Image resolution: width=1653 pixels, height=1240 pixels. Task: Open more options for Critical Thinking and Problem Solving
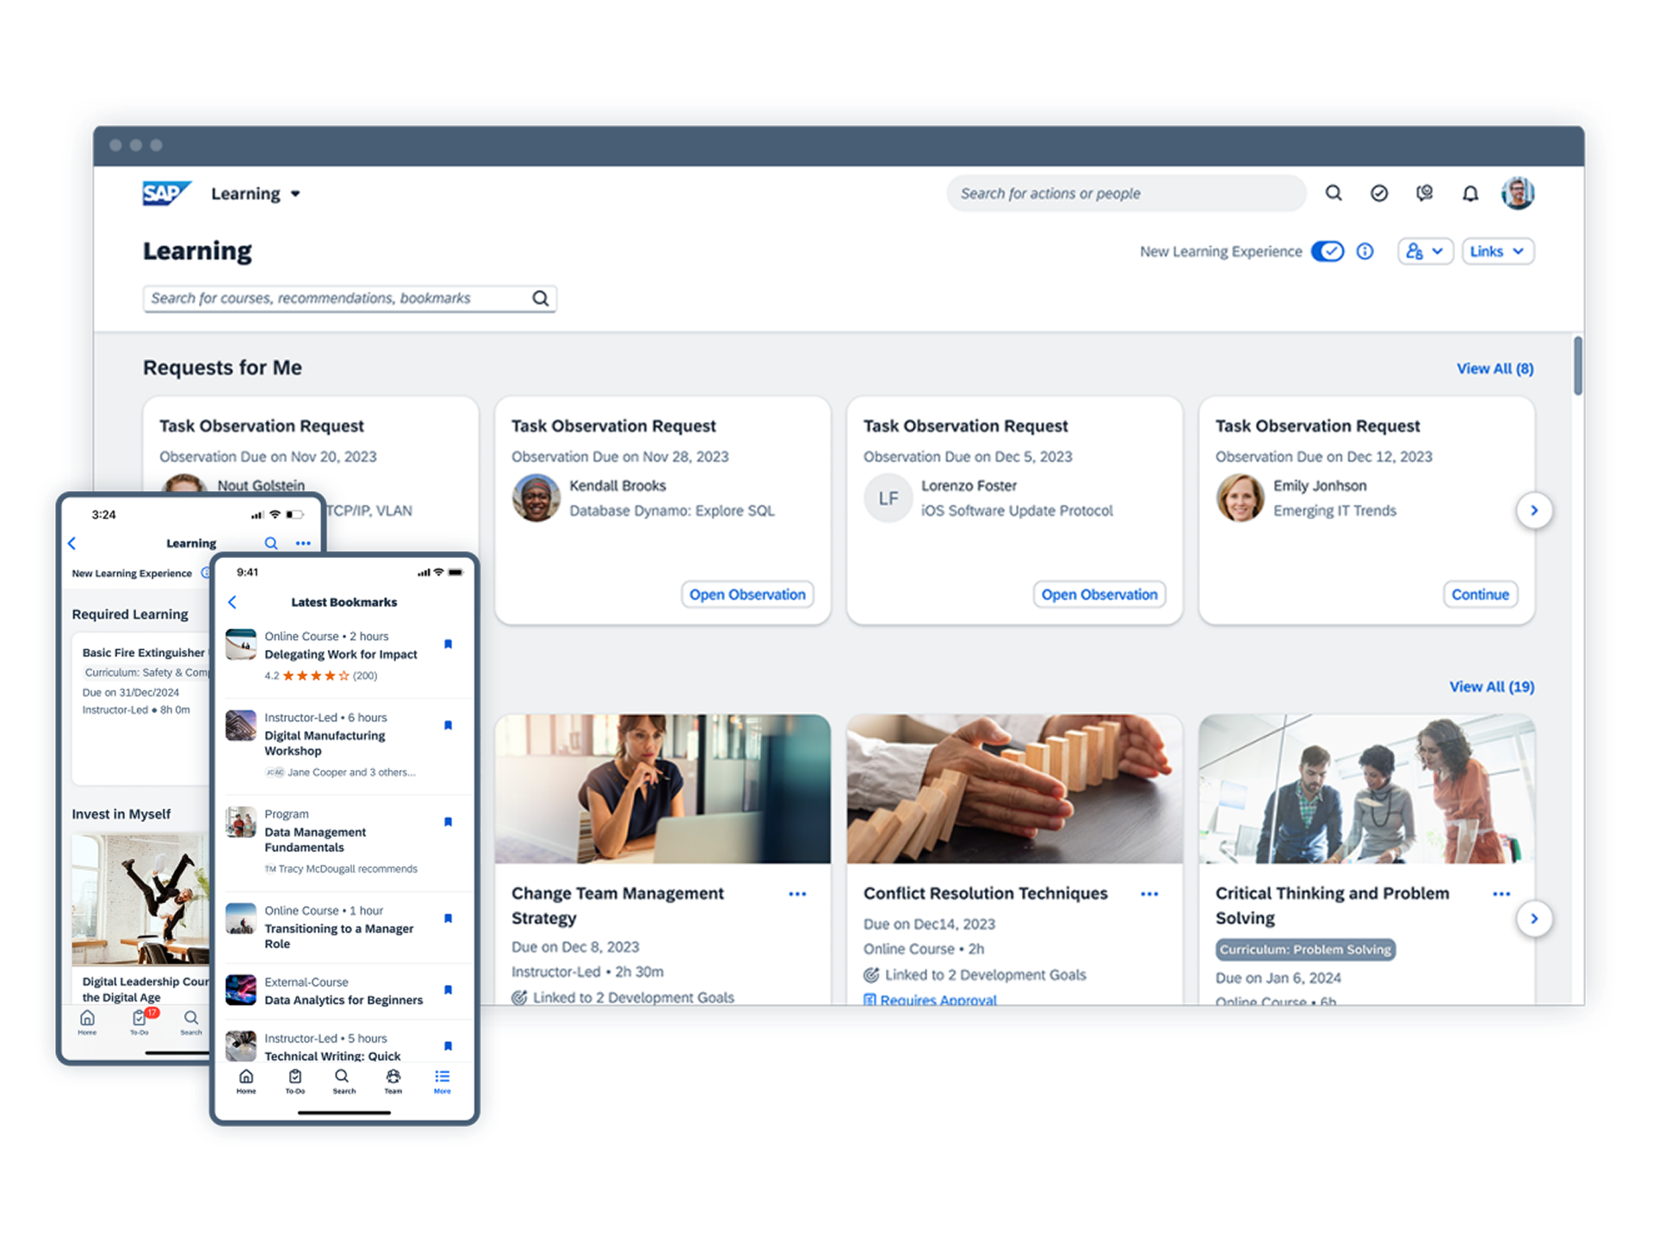coord(1501,894)
